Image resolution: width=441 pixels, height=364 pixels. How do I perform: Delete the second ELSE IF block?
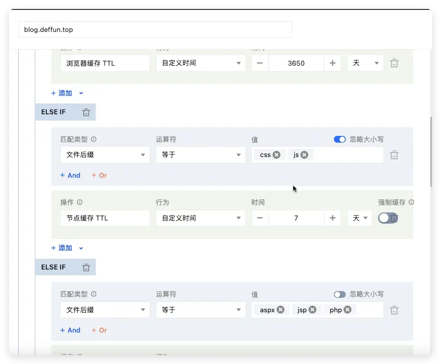[x=86, y=267]
